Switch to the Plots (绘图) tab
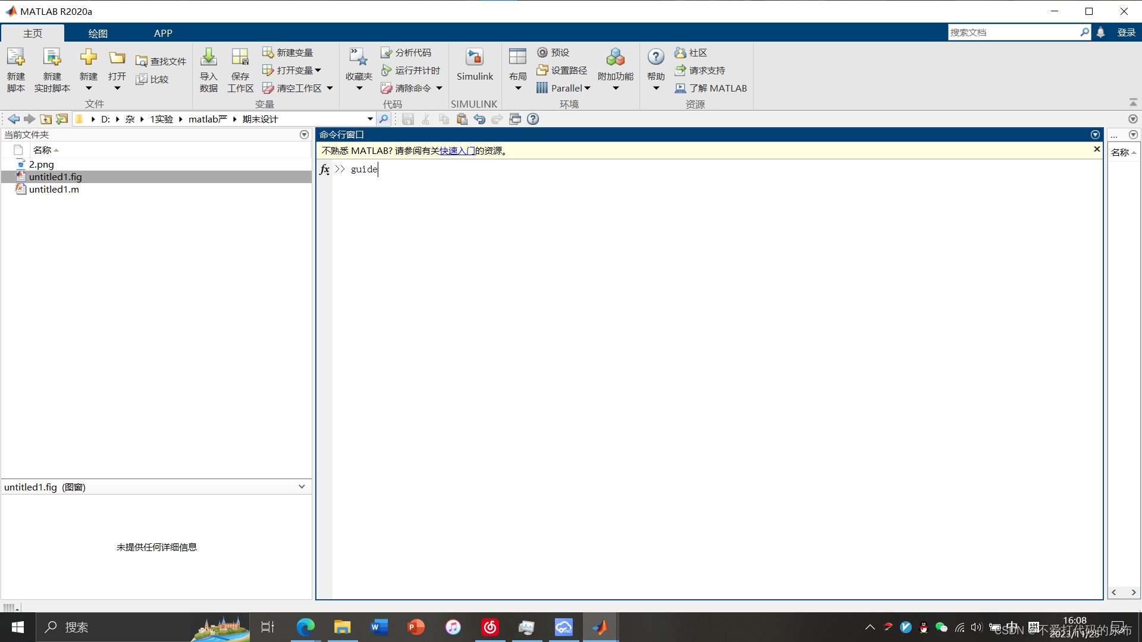The height and width of the screenshot is (642, 1142). click(x=98, y=33)
